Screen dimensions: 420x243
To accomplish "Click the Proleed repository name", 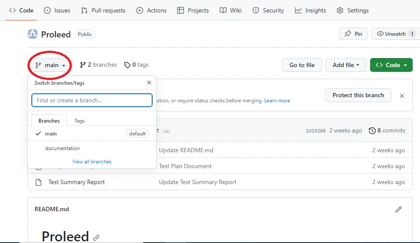I will [x=56, y=34].
